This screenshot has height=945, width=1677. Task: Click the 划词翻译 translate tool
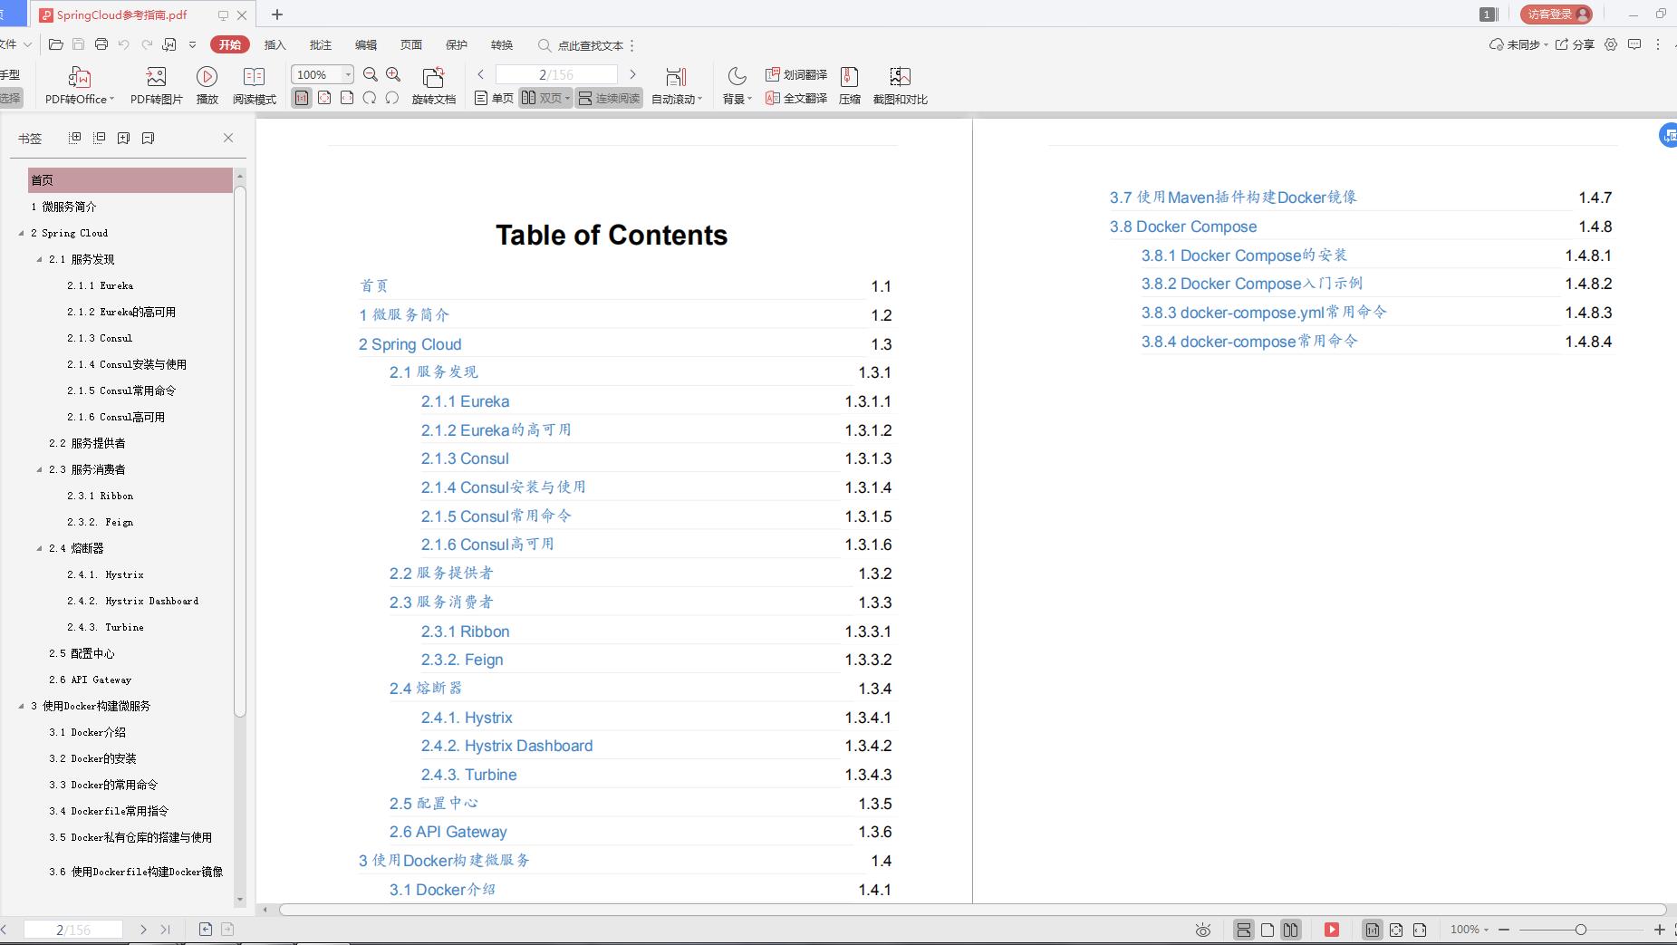796,75
